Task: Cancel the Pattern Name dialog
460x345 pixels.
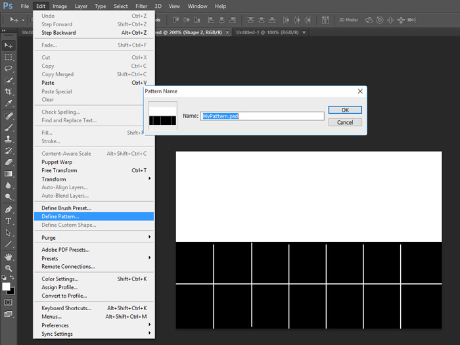Action: coord(345,122)
